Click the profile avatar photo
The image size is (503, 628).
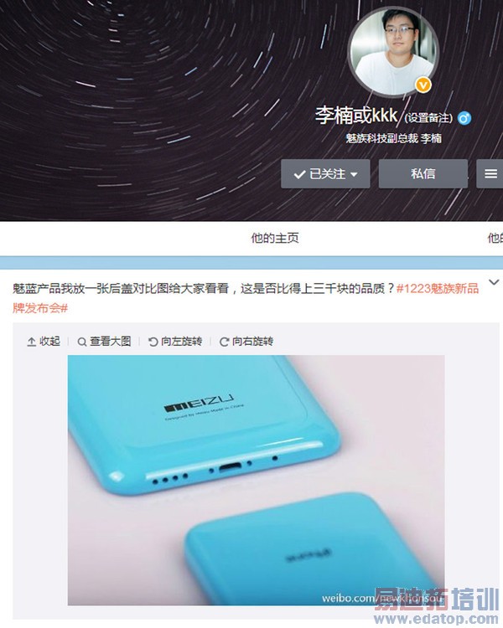(x=393, y=52)
